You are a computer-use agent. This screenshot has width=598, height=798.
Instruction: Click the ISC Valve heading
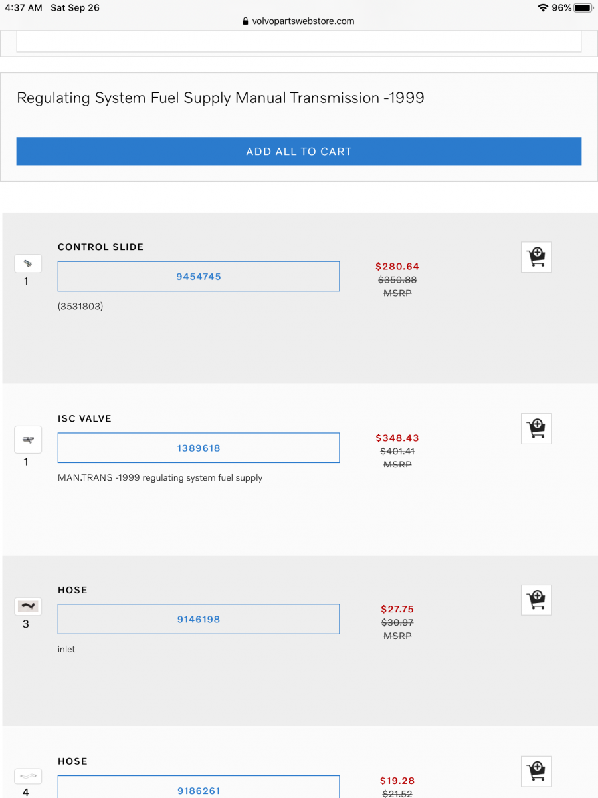coord(84,418)
